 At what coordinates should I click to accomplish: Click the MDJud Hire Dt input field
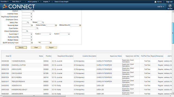(x=75, y=25)
